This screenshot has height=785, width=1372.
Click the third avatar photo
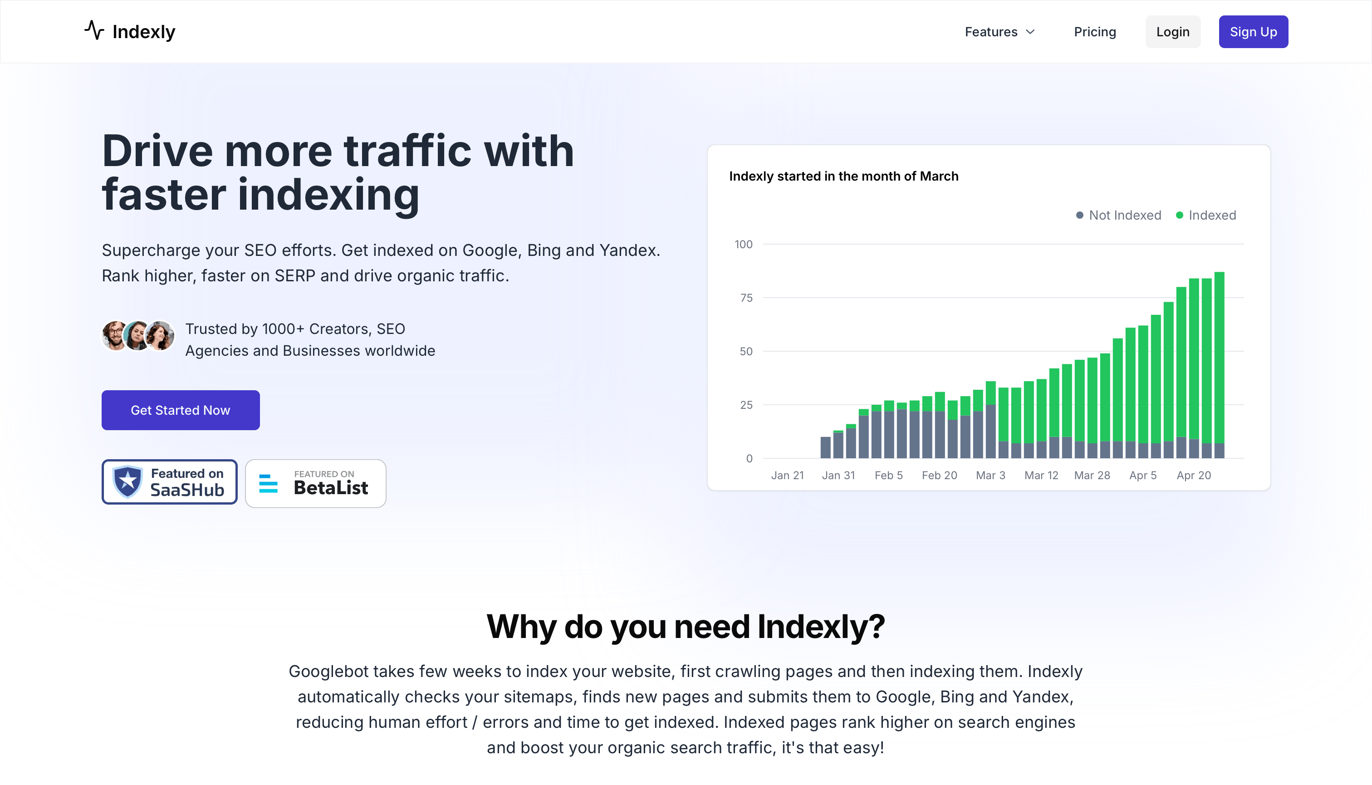pyautogui.click(x=160, y=335)
